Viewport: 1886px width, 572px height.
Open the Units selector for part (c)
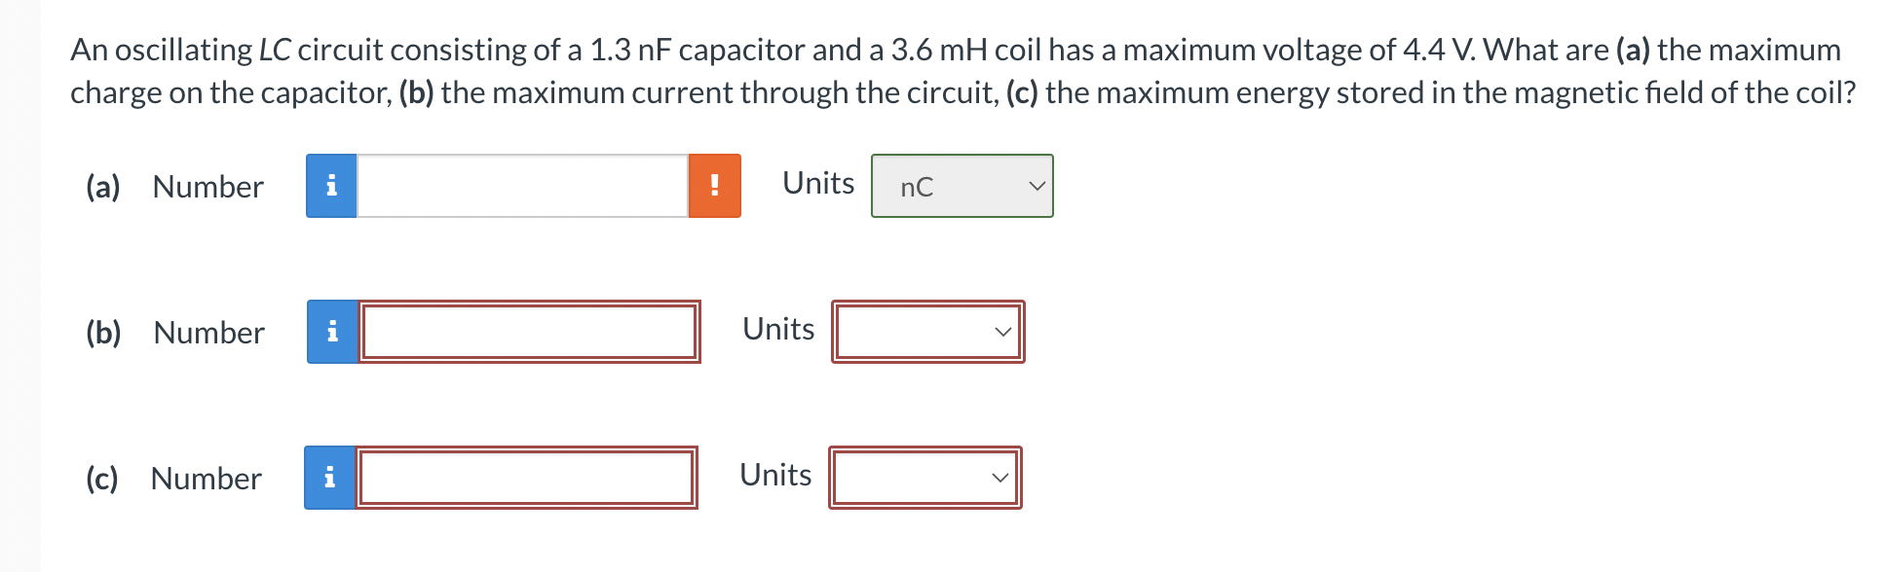click(924, 477)
